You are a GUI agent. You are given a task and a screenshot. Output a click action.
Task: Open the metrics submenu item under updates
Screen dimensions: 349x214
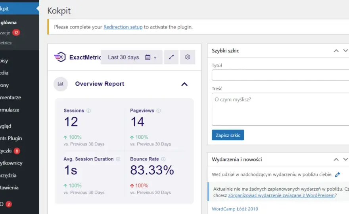6,43
